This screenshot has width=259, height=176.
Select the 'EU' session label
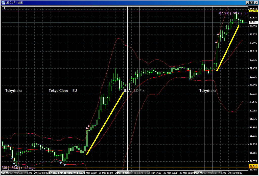click(75, 91)
